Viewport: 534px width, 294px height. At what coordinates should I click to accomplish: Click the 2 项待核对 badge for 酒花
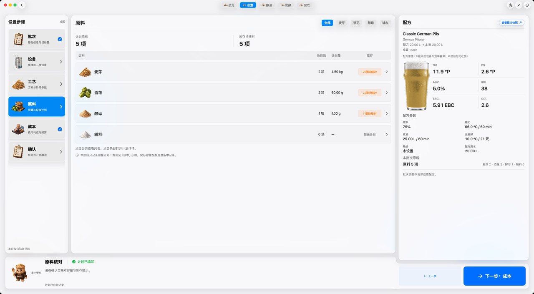(x=370, y=93)
